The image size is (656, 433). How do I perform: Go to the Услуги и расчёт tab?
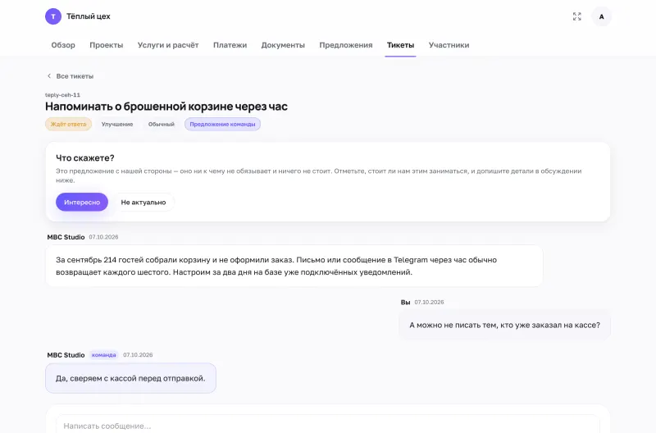point(168,45)
